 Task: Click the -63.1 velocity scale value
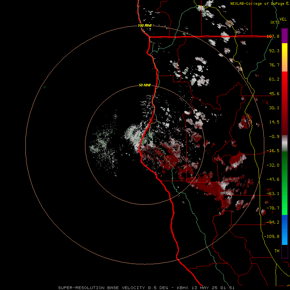(x=273, y=194)
